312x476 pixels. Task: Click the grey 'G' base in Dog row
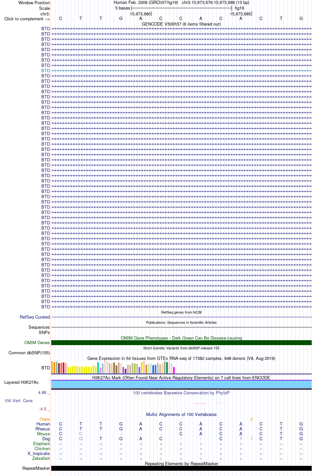[x=81, y=439]
